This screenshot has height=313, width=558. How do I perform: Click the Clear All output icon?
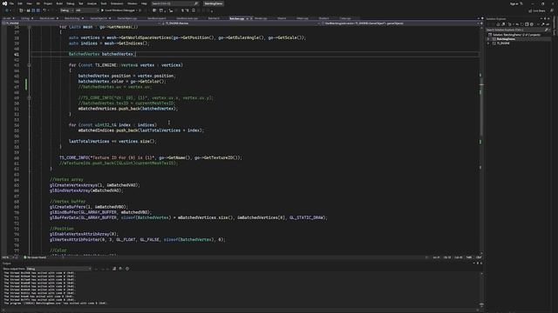114,269
